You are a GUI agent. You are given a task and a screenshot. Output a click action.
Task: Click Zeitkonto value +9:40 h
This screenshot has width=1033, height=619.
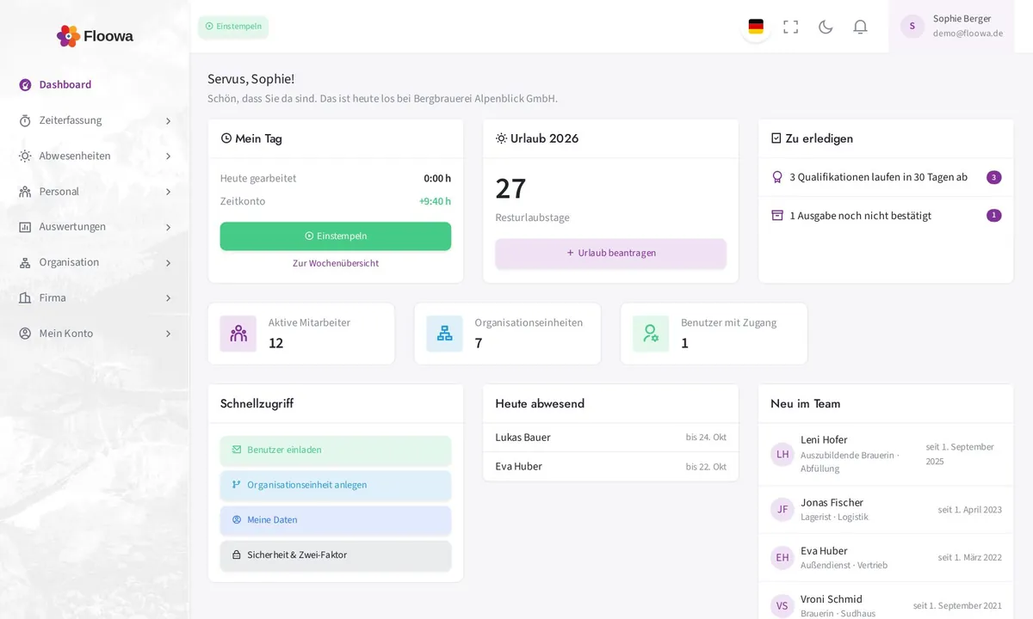click(x=435, y=201)
